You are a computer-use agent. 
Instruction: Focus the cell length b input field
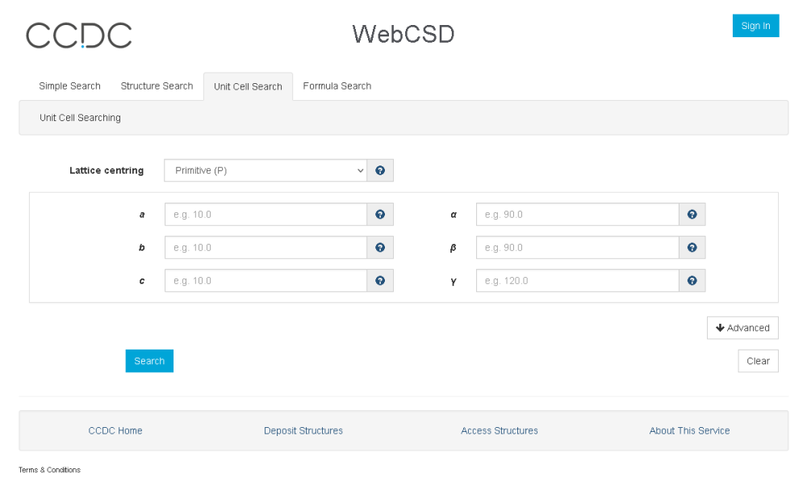[x=266, y=248]
